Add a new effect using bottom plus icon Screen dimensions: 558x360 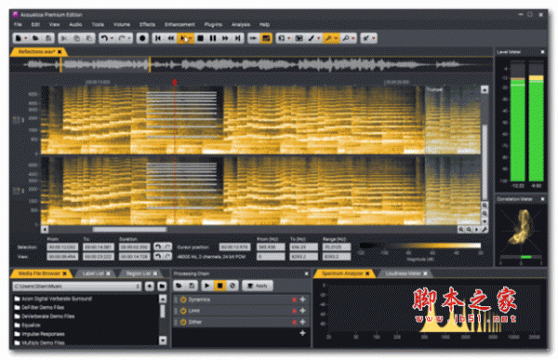[x=302, y=333]
